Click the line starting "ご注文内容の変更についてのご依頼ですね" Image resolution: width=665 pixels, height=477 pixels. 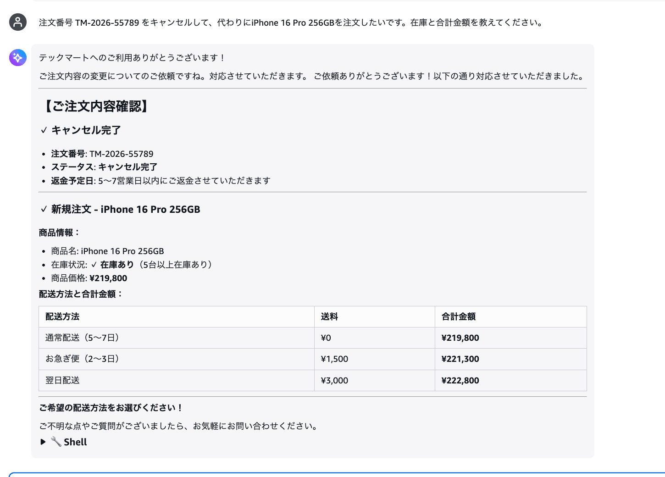click(x=312, y=76)
